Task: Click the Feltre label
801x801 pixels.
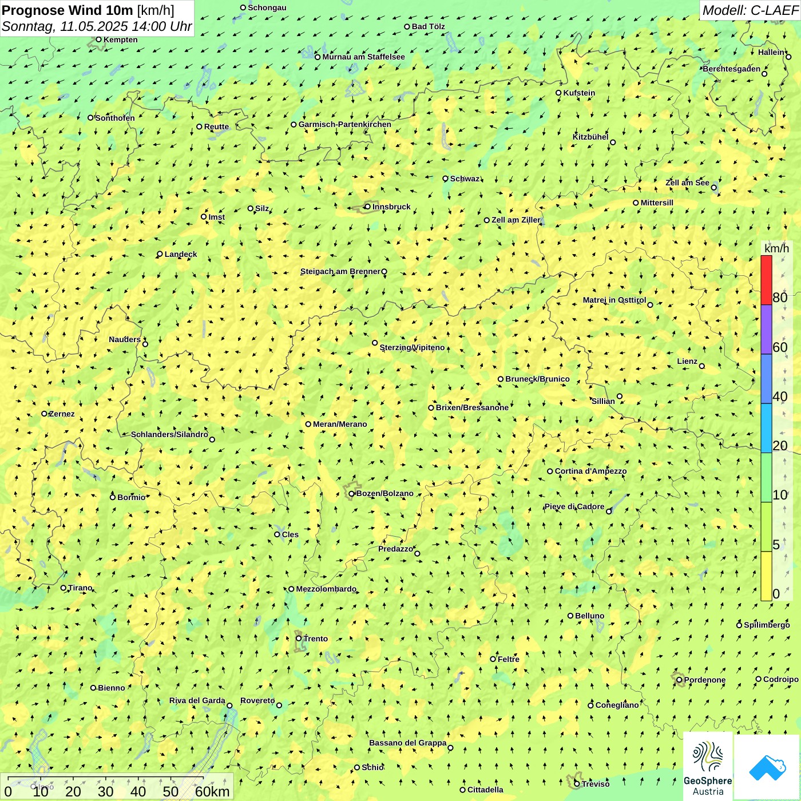Action: click(508, 659)
